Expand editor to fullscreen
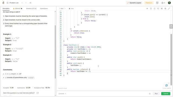173x97 pixels. click(169, 8)
